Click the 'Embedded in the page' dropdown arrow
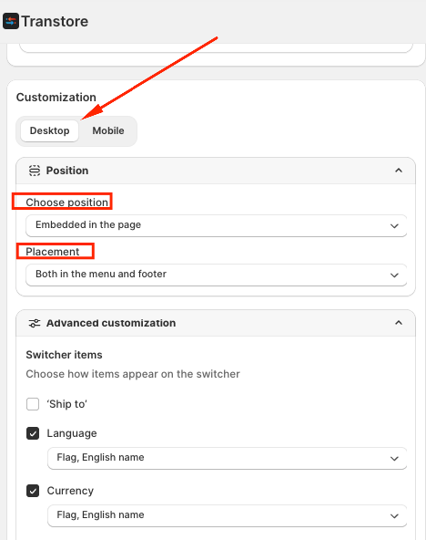Screen dimensions: 426x540 [394, 226]
